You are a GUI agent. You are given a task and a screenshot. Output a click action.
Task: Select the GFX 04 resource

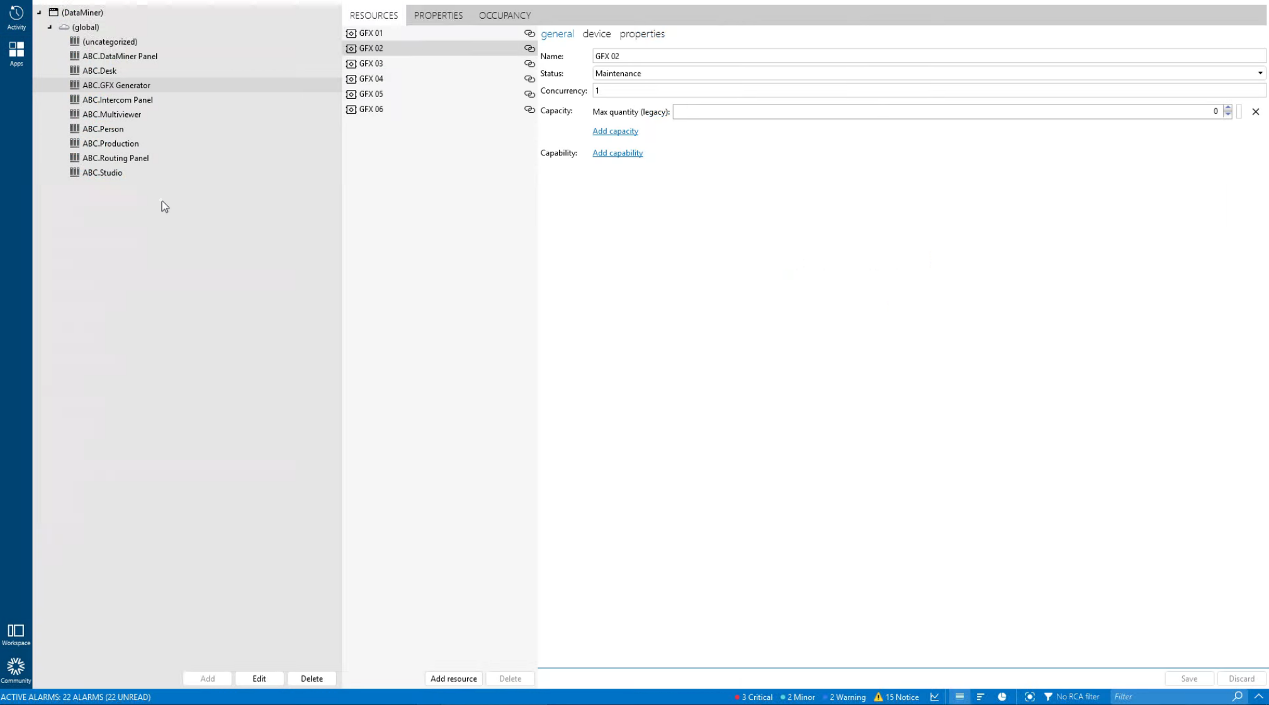[439, 79]
